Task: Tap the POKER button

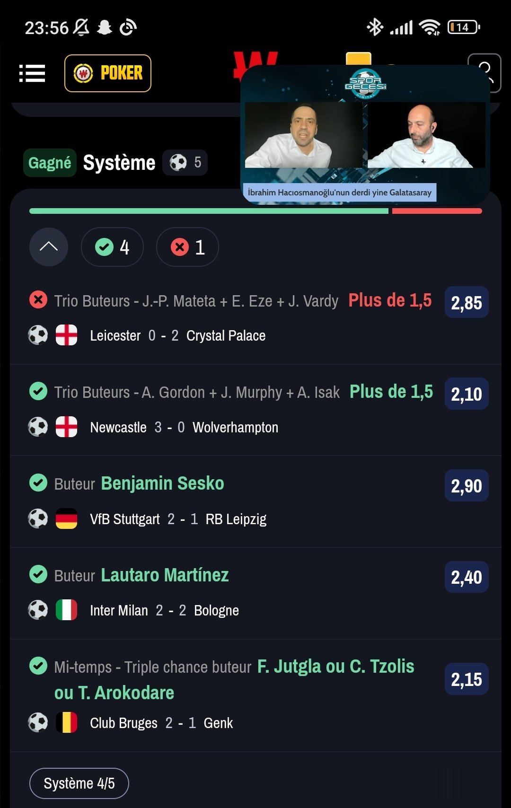Action: tap(108, 73)
